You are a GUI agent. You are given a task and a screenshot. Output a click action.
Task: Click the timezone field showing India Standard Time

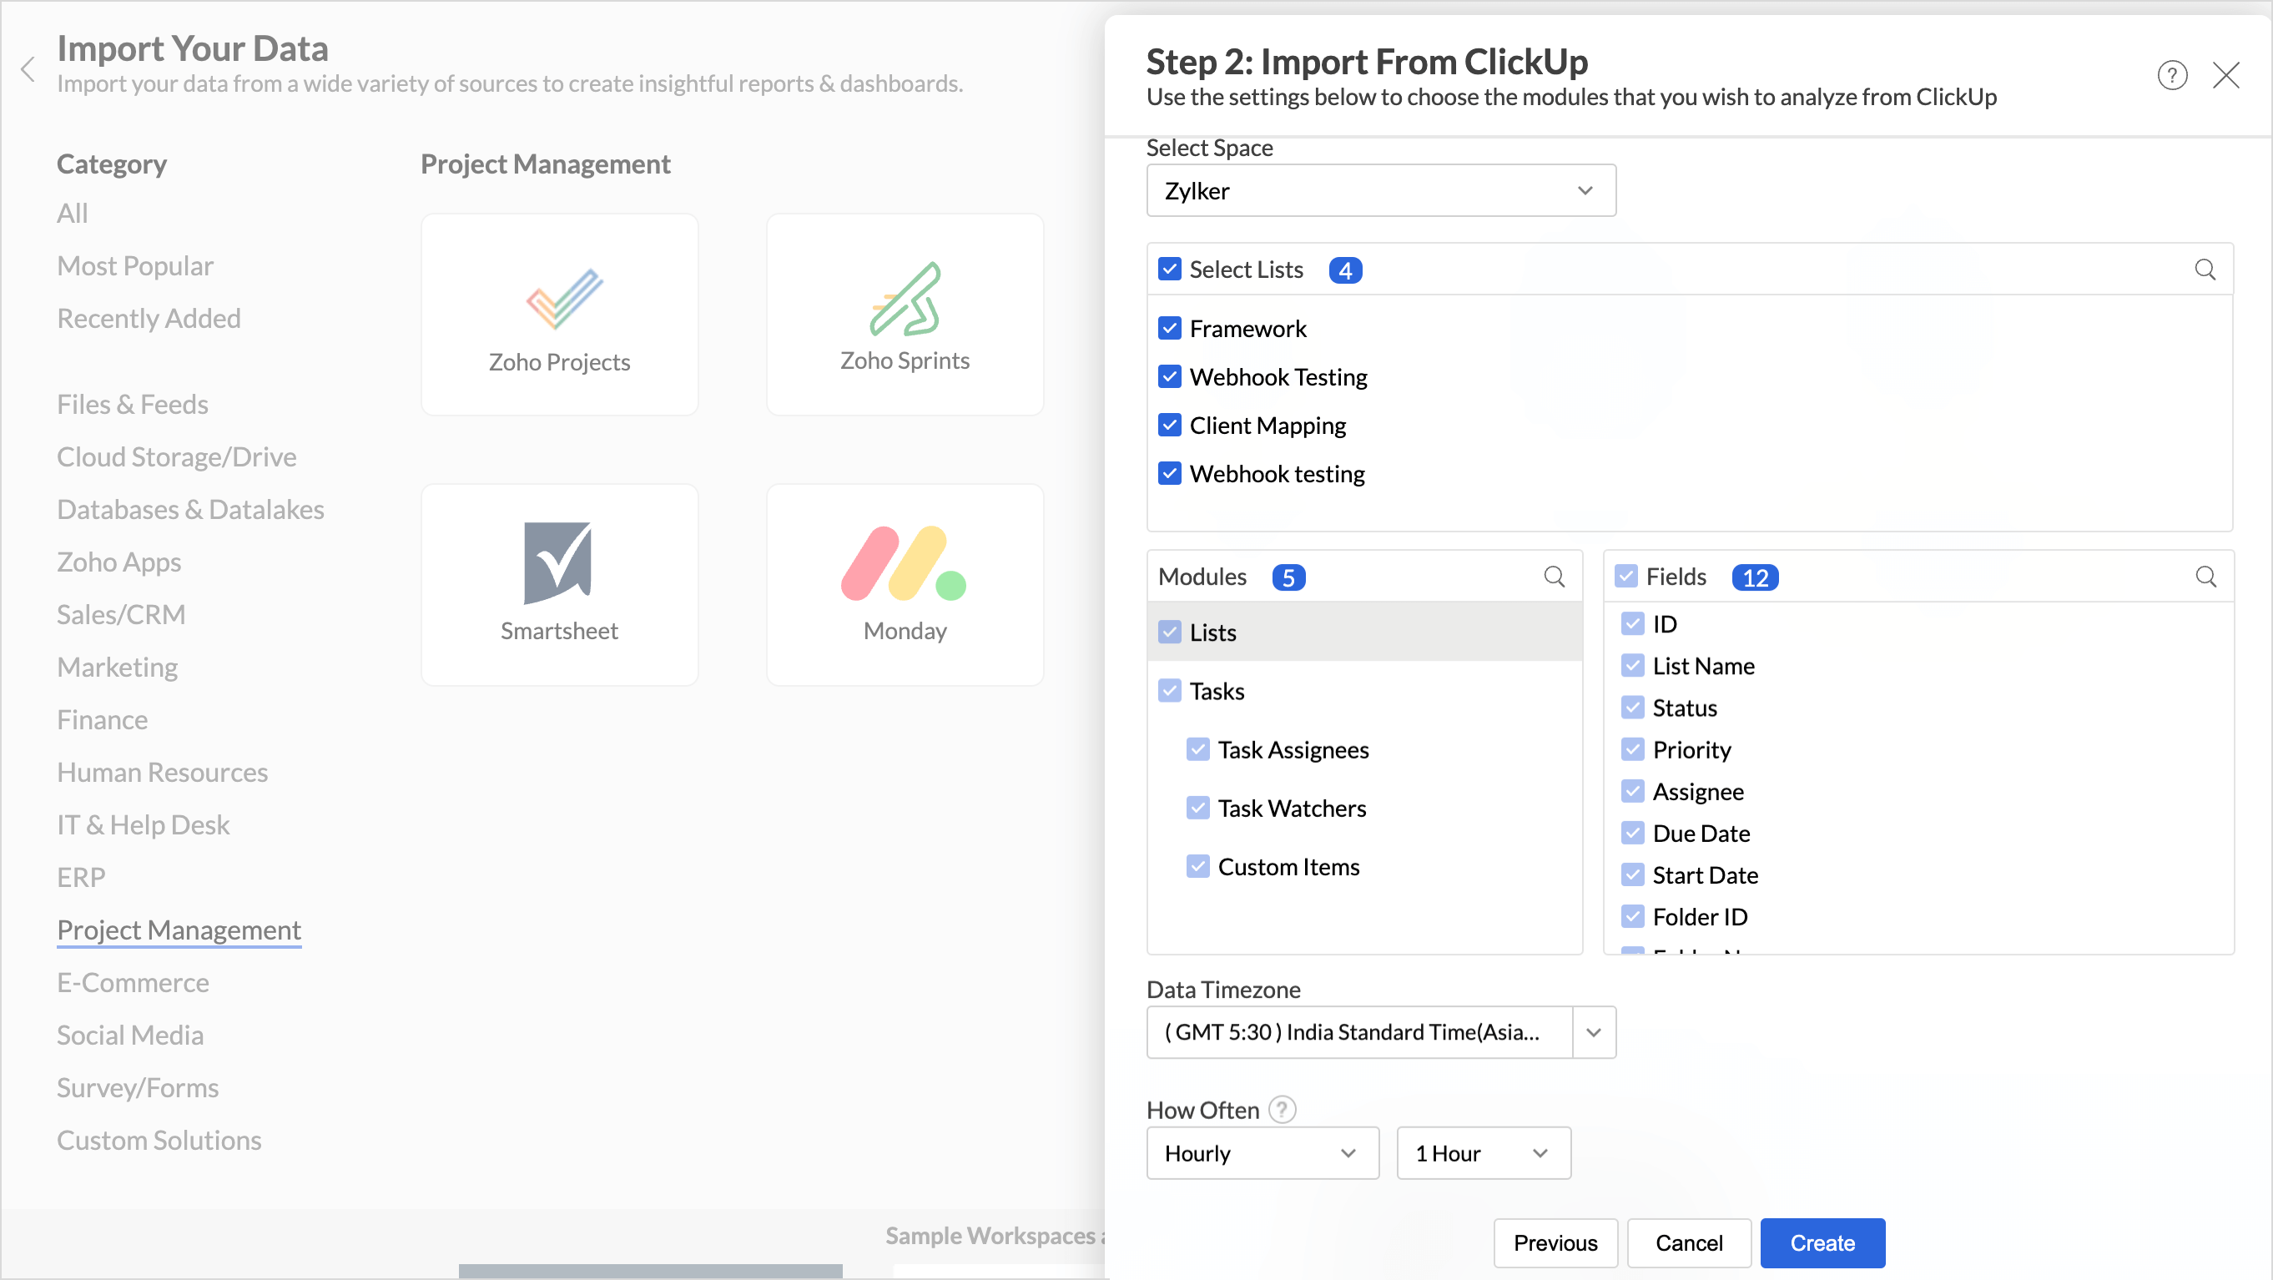(x=1360, y=1032)
